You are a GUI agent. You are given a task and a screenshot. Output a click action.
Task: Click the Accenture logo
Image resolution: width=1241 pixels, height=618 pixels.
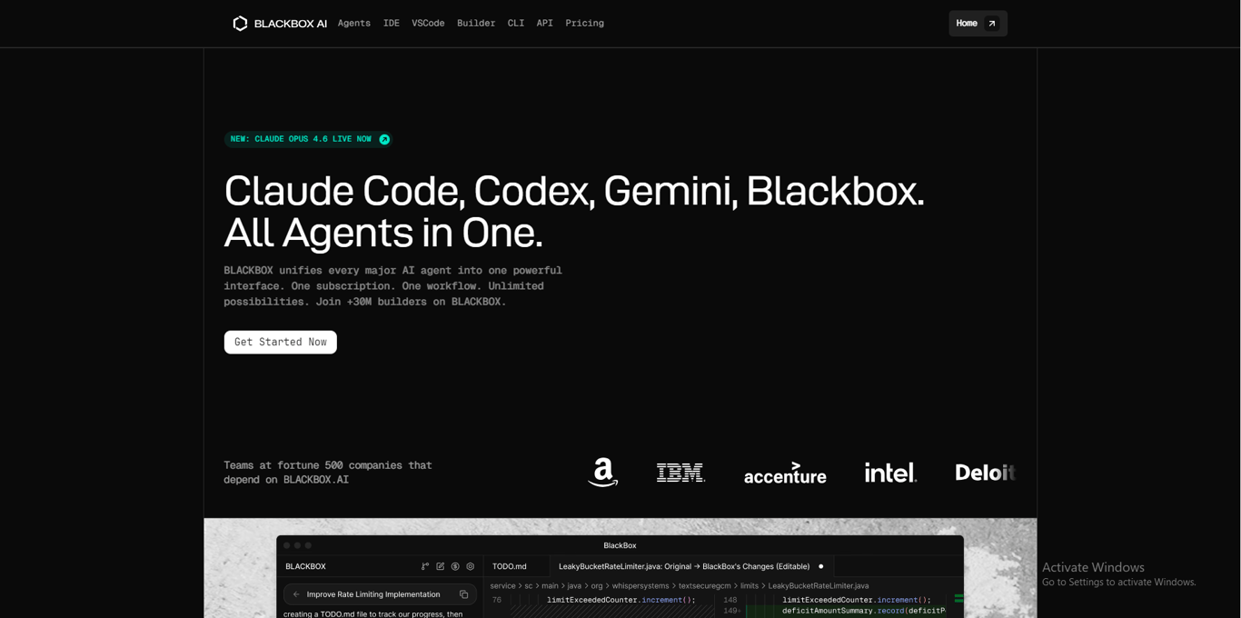(785, 473)
